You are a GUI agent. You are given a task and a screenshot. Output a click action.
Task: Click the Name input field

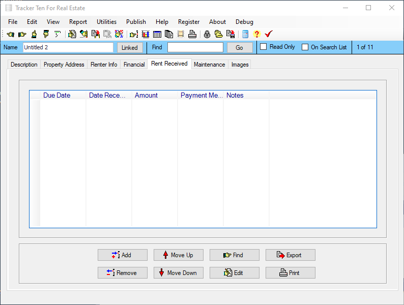pyautogui.click(x=68, y=47)
